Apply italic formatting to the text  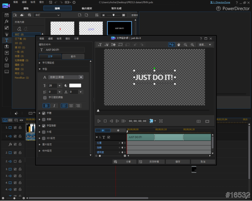53,106
